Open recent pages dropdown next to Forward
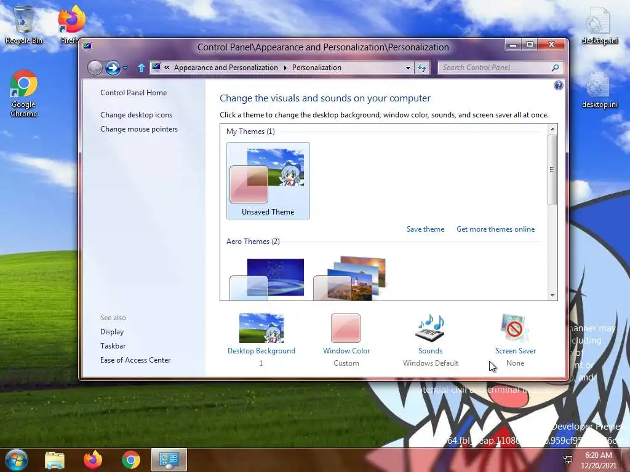 [x=126, y=68]
